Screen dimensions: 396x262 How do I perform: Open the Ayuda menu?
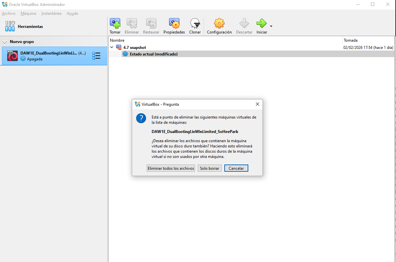pos(72,13)
